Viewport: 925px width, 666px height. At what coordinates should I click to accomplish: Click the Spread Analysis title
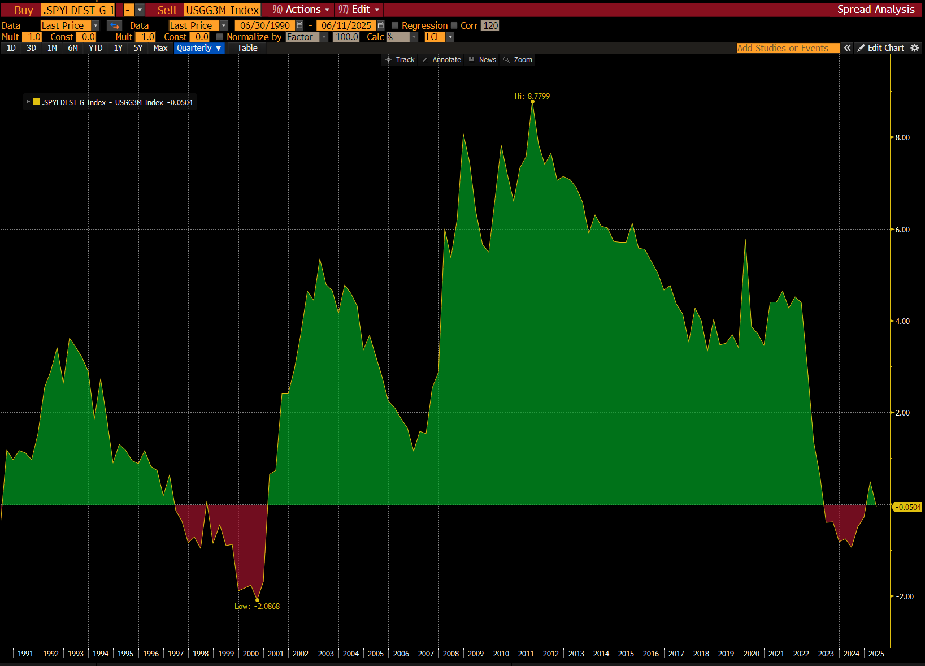tap(876, 10)
